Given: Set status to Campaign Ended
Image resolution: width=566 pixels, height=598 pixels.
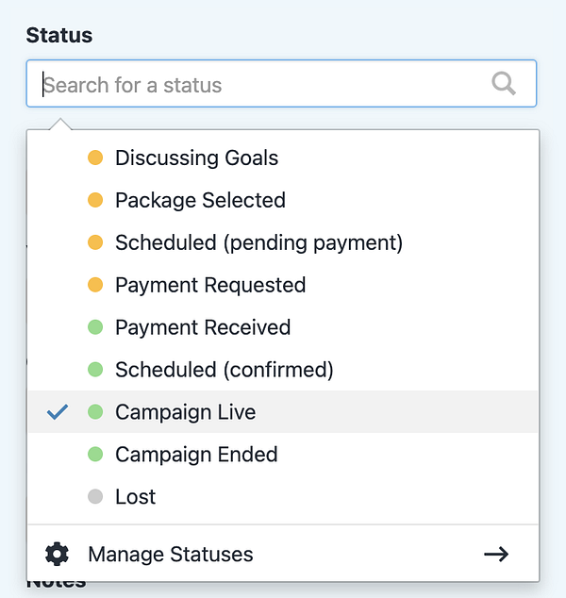Looking at the screenshot, I should click(196, 455).
